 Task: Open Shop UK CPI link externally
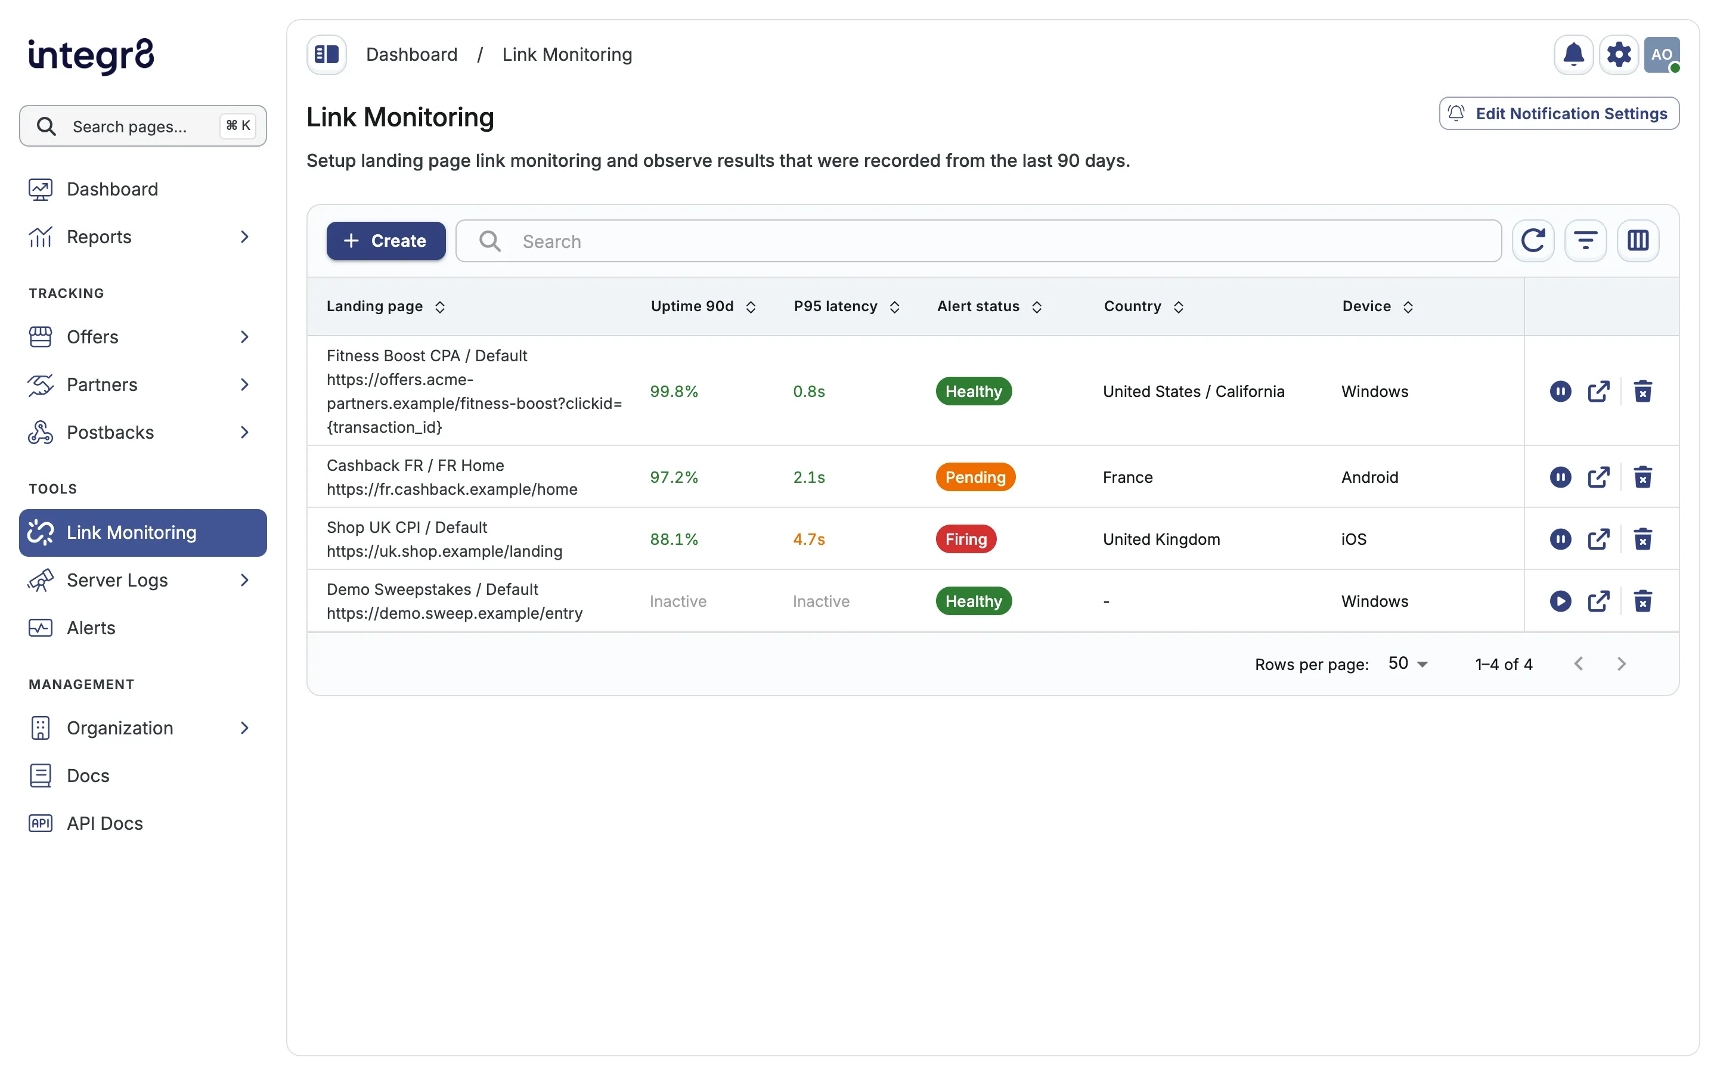point(1598,539)
